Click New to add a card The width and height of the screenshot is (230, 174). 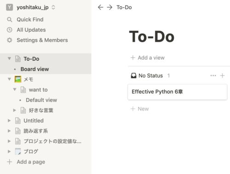pos(139,109)
